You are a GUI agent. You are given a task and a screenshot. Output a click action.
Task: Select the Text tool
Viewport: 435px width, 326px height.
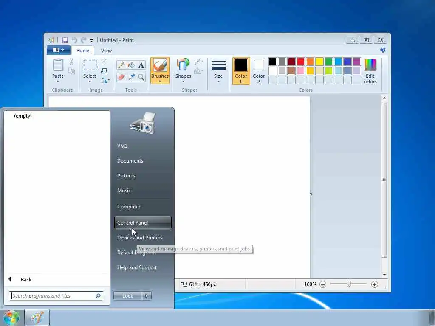pyautogui.click(x=141, y=65)
